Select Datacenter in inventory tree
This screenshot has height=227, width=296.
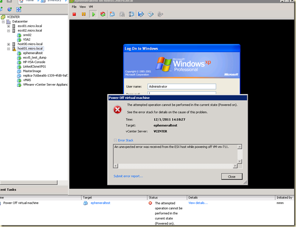[x=20, y=22]
